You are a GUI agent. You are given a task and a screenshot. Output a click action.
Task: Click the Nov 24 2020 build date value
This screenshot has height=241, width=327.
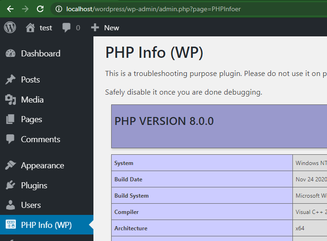point(311,179)
